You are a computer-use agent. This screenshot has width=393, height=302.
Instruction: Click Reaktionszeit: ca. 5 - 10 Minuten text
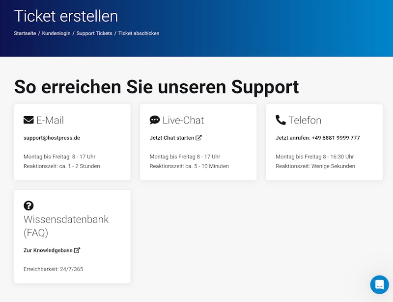pyautogui.click(x=189, y=166)
